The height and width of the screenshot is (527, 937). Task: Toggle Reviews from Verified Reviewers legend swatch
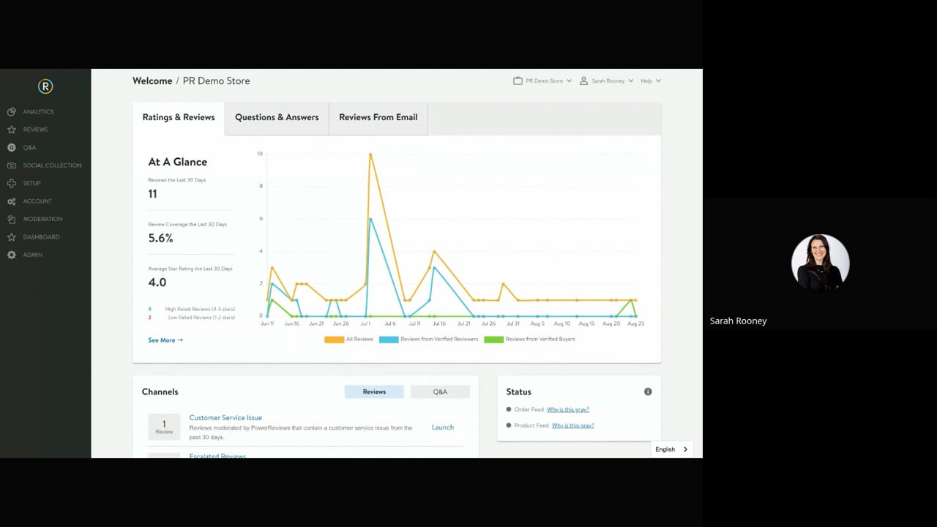(389, 340)
